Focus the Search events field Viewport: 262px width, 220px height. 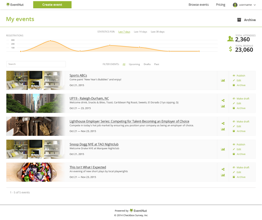(36, 64)
